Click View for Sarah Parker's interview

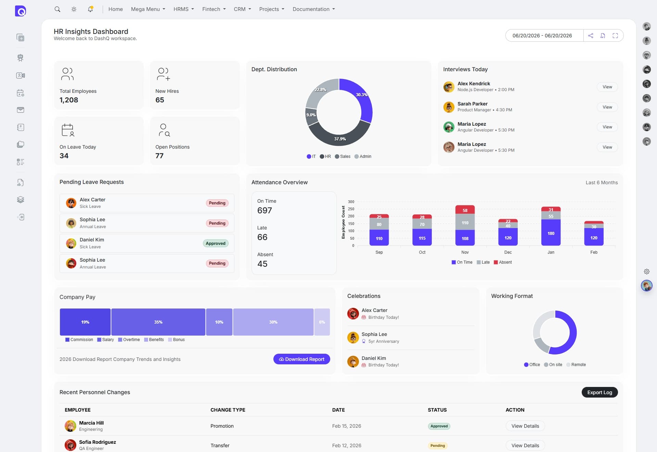coord(607,107)
